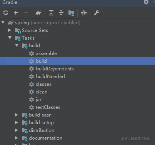This screenshot has height=145, width=155.
Task: Click the build setup folder icon
Action: tap(25, 123)
